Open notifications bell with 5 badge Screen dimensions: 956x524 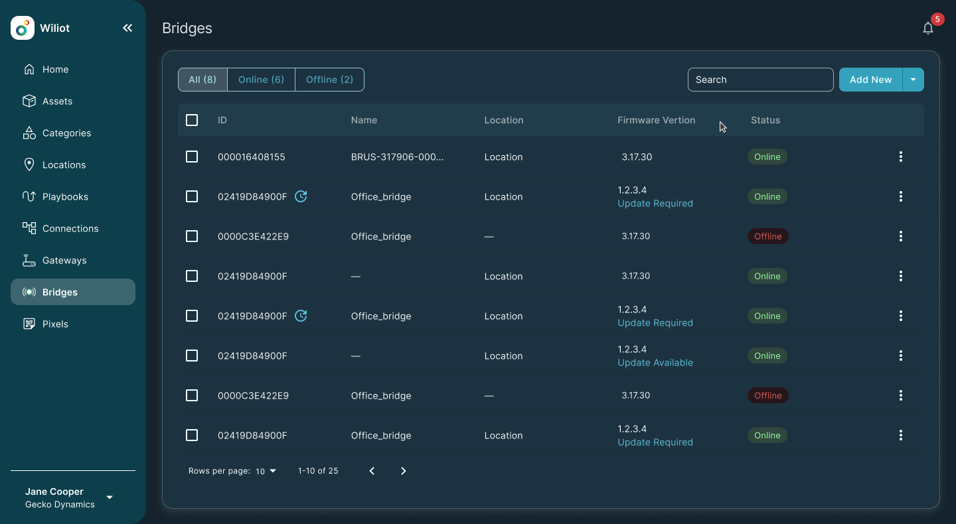tap(929, 27)
